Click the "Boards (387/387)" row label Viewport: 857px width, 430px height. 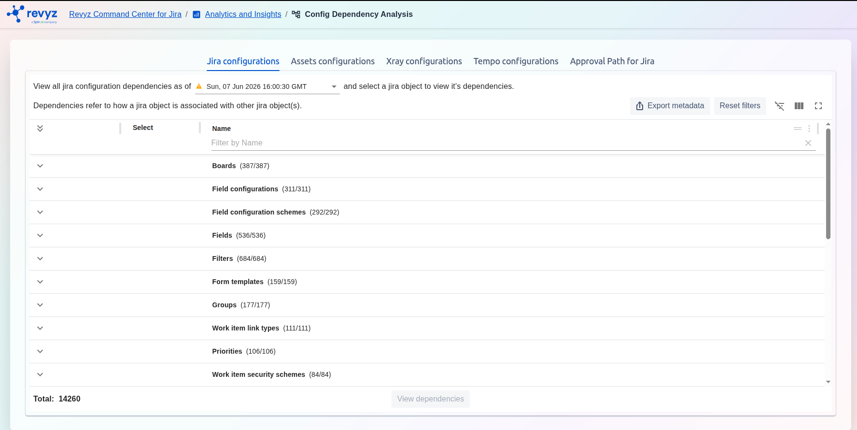[x=240, y=166]
